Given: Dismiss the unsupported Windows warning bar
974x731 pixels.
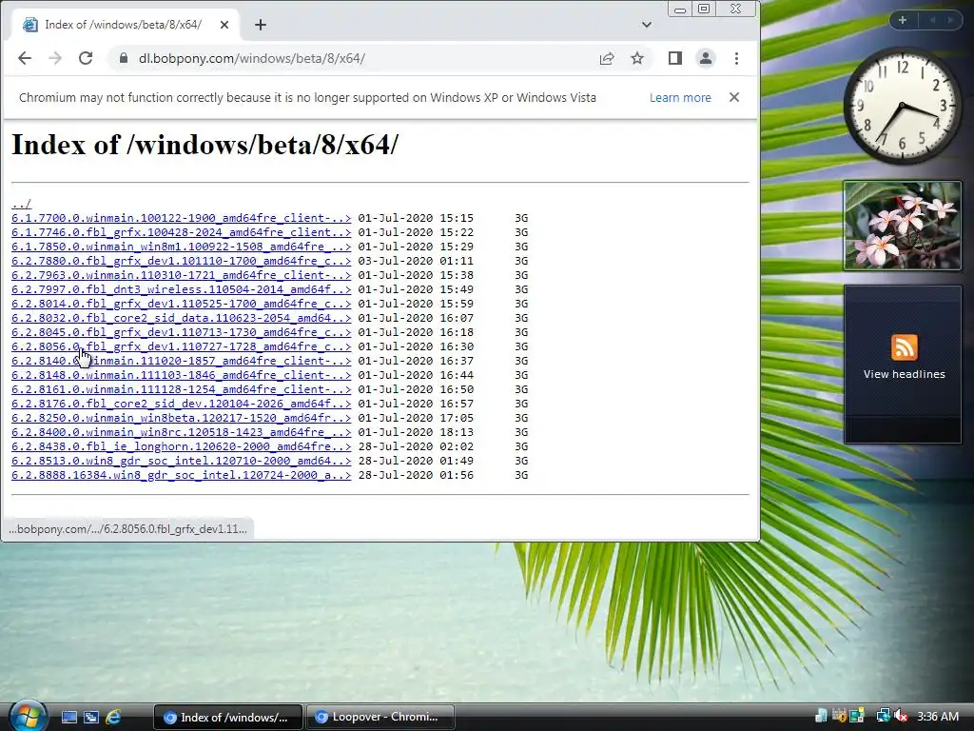Looking at the screenshot, I should pos(734,98).
